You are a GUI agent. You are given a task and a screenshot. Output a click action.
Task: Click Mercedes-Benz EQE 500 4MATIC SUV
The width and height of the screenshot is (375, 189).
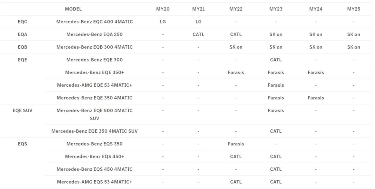[94, 114]
